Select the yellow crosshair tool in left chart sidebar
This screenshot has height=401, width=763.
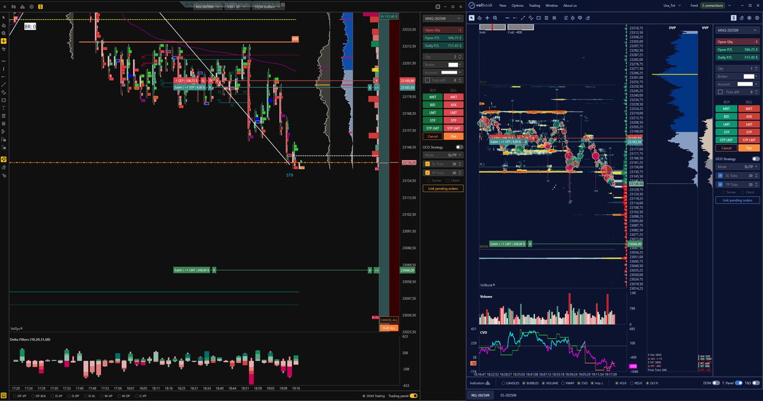(3, 41)
